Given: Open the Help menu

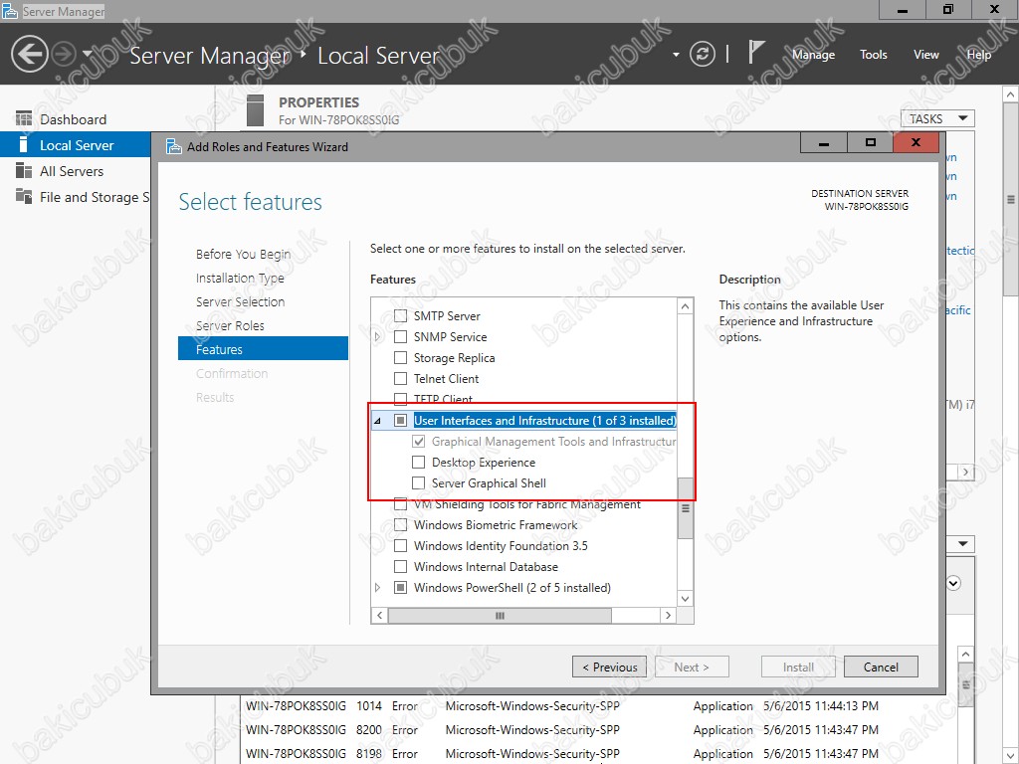Looking at the screenshot, I should coord(979,55).
